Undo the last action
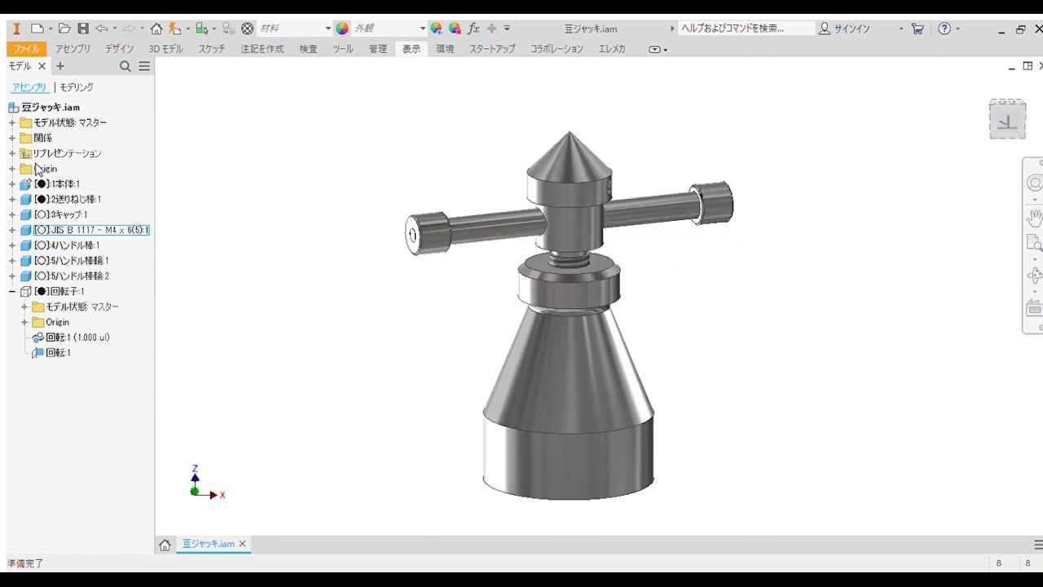 (x=102, y=29)
